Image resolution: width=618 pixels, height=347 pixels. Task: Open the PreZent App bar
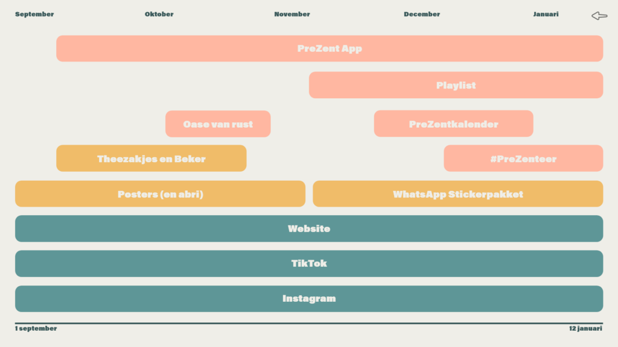[330, 48]
